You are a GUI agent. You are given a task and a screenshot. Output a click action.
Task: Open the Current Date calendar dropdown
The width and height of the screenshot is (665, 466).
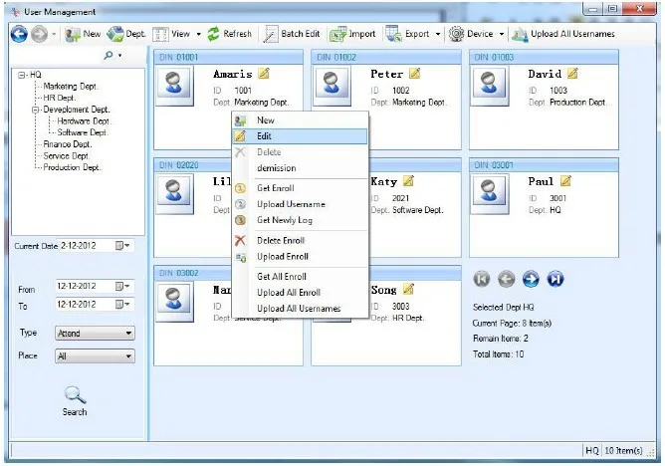pos(122,246)
